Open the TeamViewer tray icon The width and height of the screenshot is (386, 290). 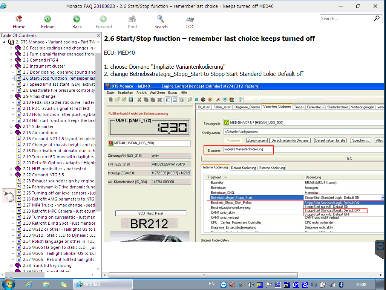[223, 285]
